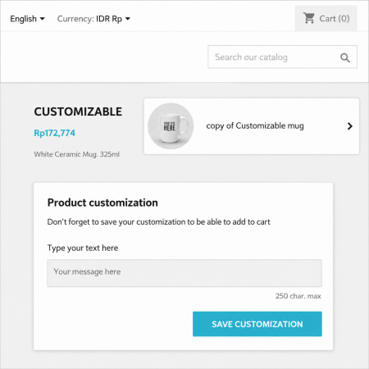Screen dimensions: 369x369
Task: Click the CUSTOMIZABLE product title
Action: point(78,112)
